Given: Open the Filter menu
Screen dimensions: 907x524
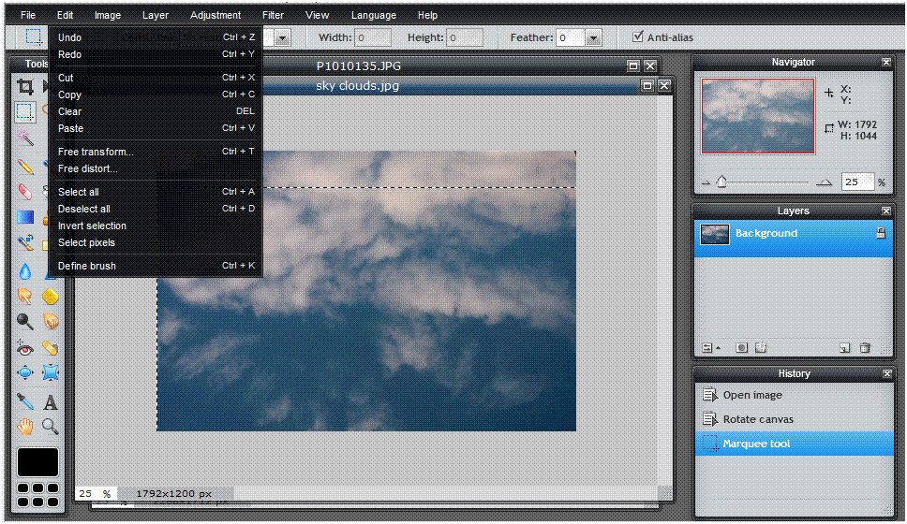Looking at the screenshot, I should coord(273,15).
